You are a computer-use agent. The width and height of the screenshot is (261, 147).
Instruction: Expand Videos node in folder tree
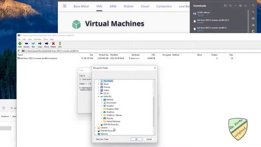[98, 90]
